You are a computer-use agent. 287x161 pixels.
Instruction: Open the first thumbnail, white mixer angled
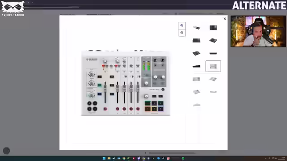196,28
